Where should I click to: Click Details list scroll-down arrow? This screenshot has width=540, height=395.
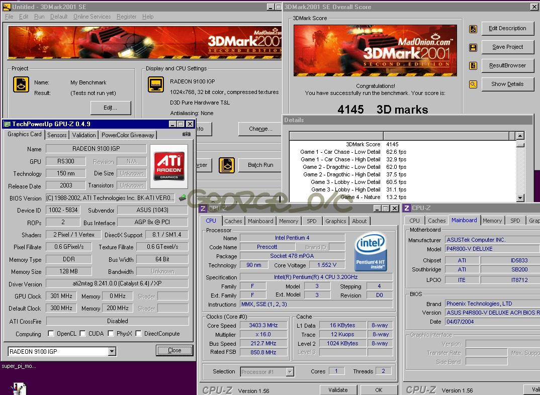[520, 198]
